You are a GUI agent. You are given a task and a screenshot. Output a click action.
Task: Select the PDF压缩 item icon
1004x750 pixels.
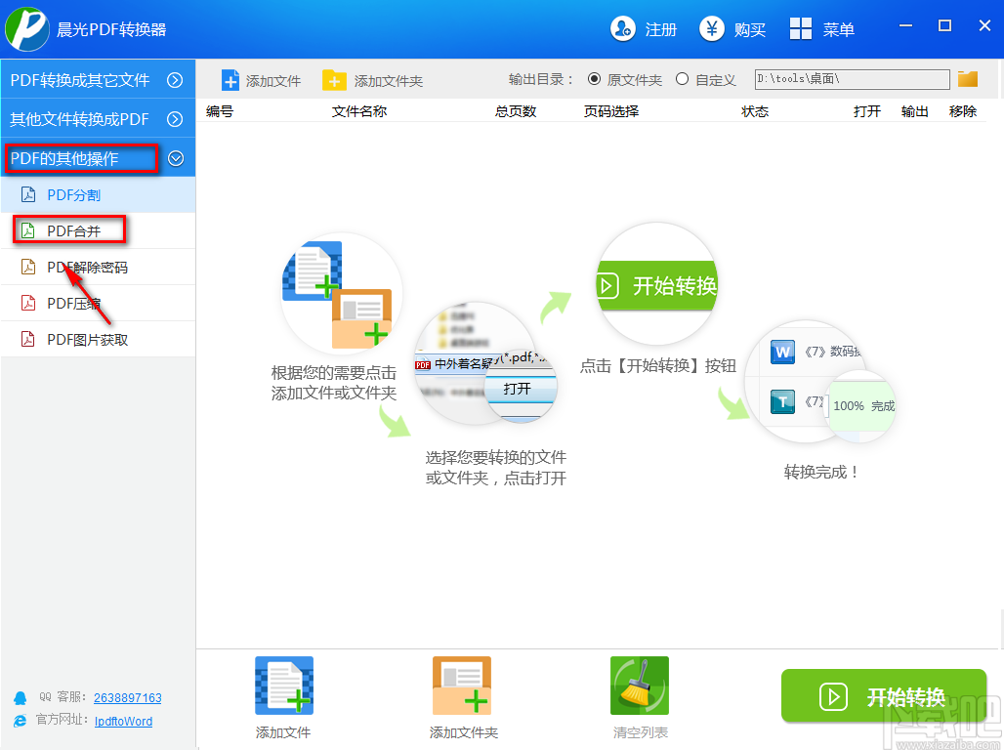pos(28,303)
